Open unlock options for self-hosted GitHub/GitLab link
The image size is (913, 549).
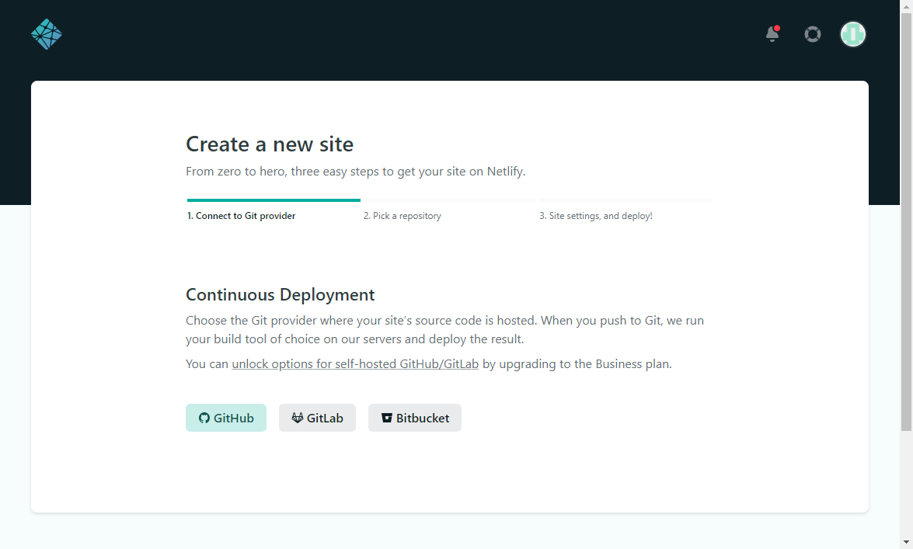tap(355, 364)
